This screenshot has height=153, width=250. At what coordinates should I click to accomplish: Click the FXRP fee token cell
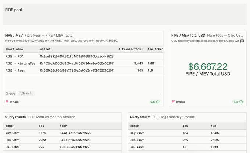[151, 63]
